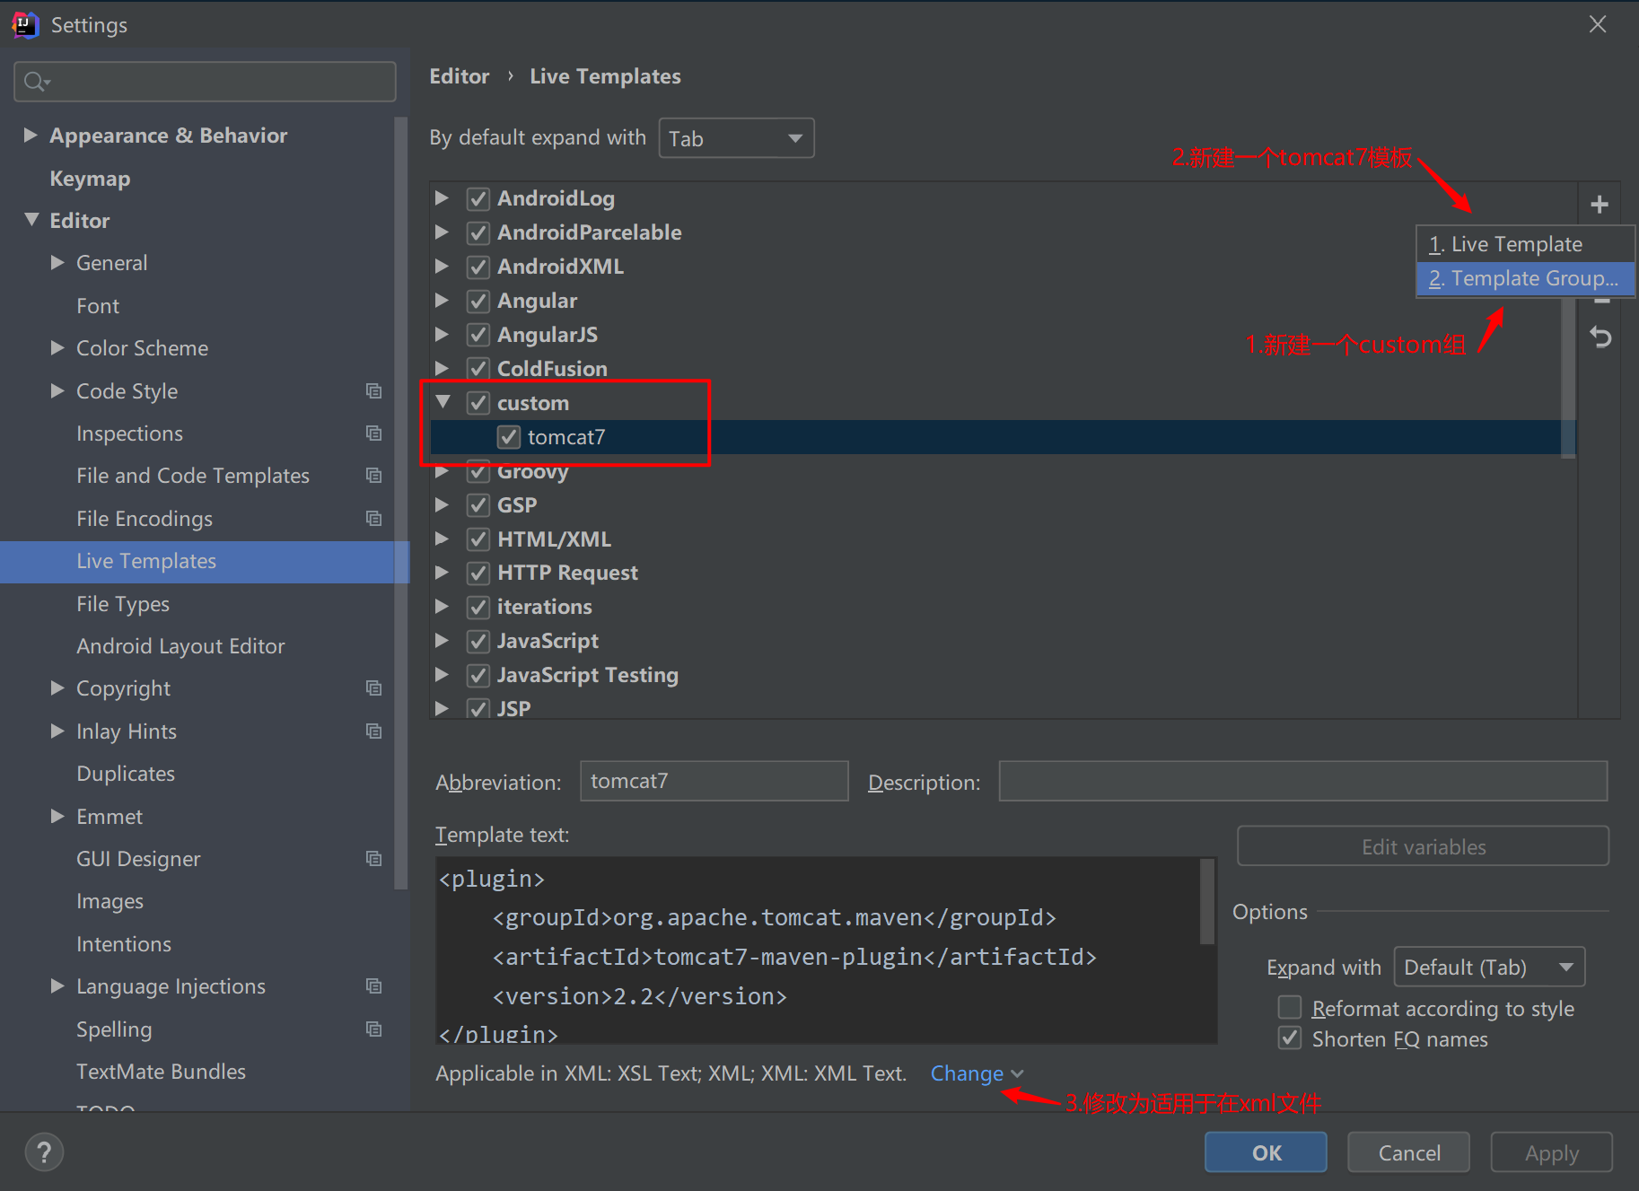
Task: Click the project-level icon beside Inspections
Action: (373, 433)
